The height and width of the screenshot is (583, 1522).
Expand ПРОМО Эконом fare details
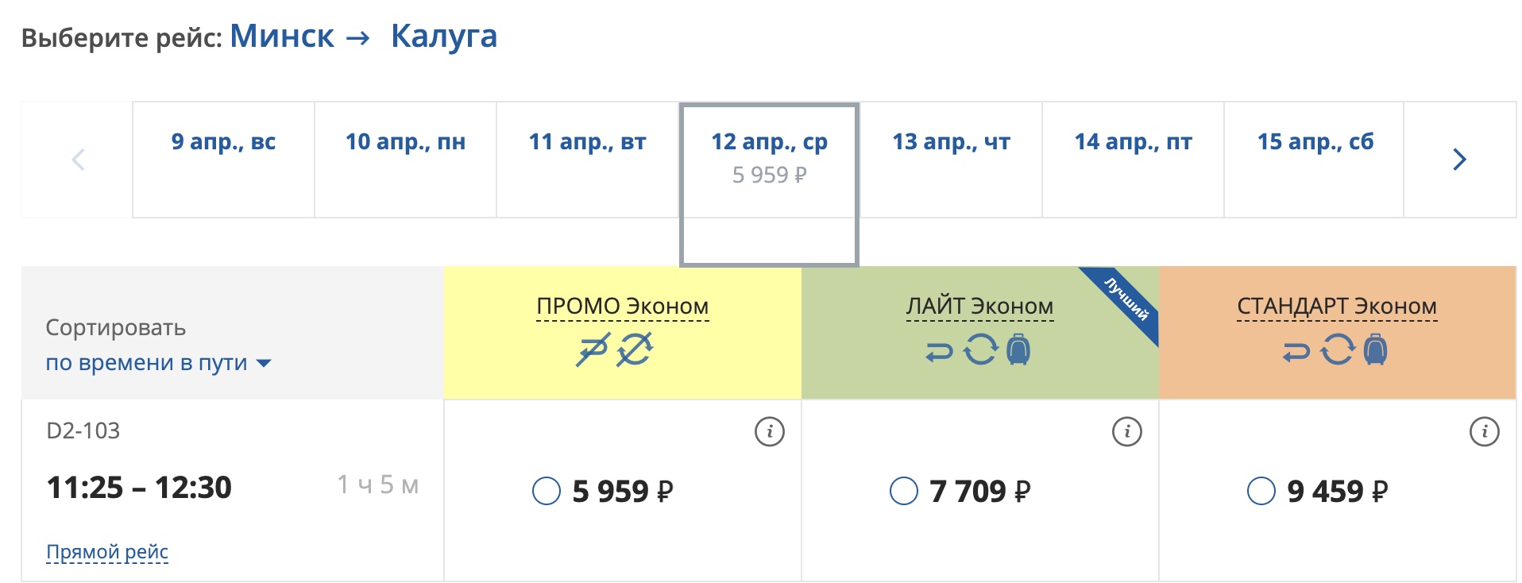[622, 307]
